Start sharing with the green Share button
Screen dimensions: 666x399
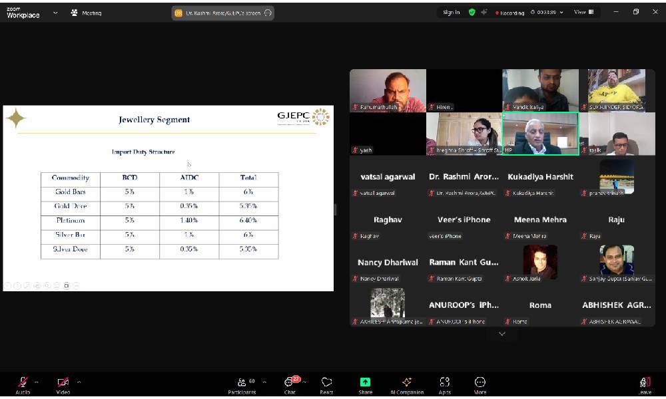tap(365, 383)
